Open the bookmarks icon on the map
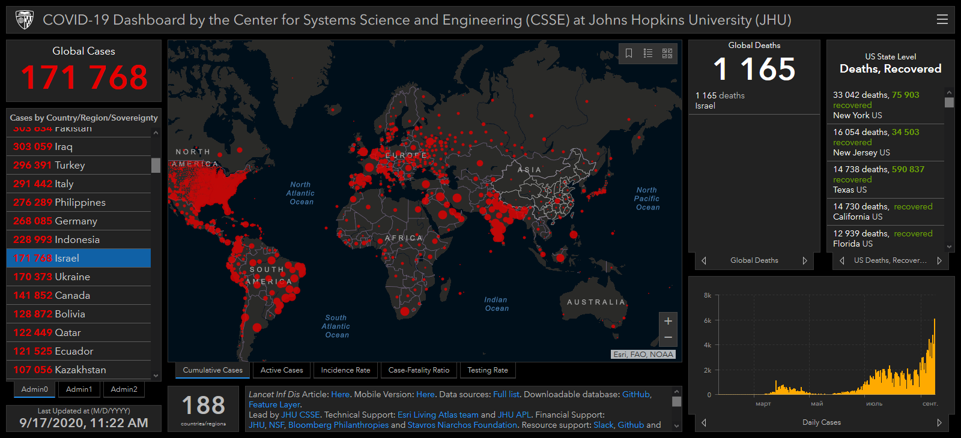The width and height of the screenshot is (961, 438). click(629, 53)
